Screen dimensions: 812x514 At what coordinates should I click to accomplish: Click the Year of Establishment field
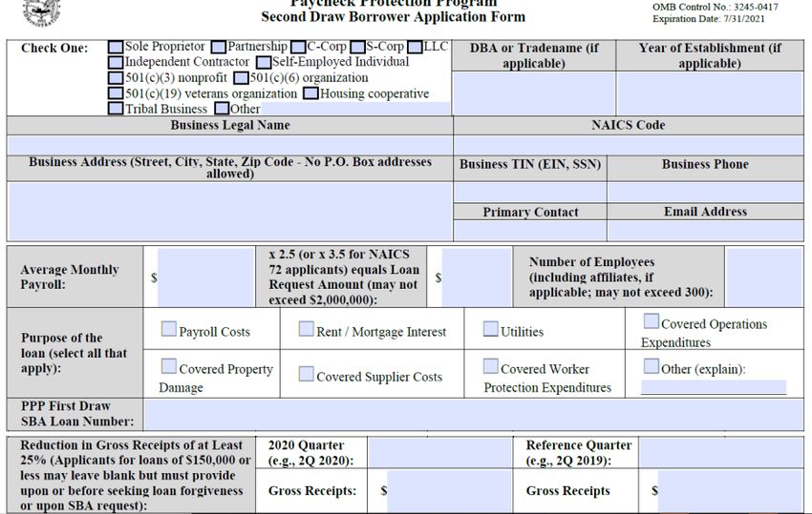coord(709,93)
